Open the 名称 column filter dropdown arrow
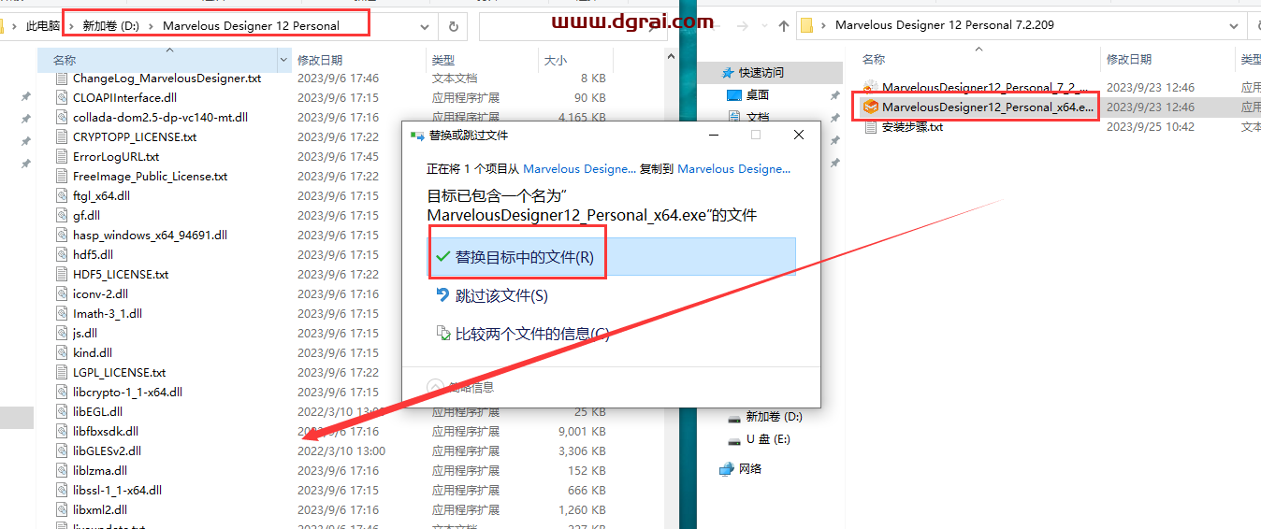Screen dimensions: 1261x529 click(283, 60)
